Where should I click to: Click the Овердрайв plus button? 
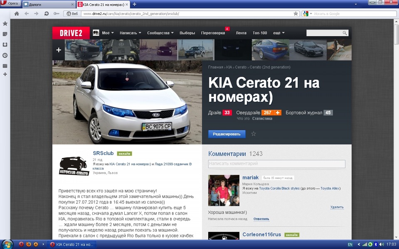pos(277,112)
